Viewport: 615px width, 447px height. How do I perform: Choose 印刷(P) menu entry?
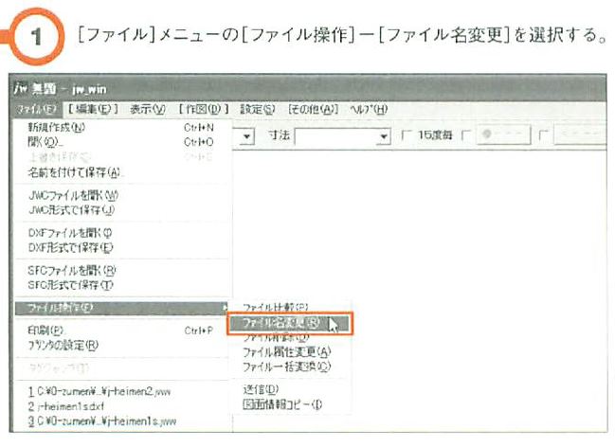tap(121, 331)
